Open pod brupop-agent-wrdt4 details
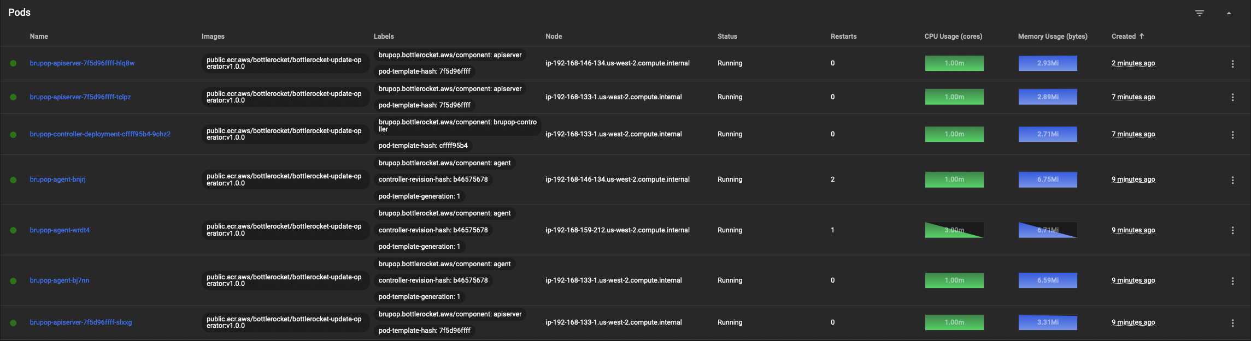Image resolution: width=1251 pixels, height=341 pixels. pos(59,230)
